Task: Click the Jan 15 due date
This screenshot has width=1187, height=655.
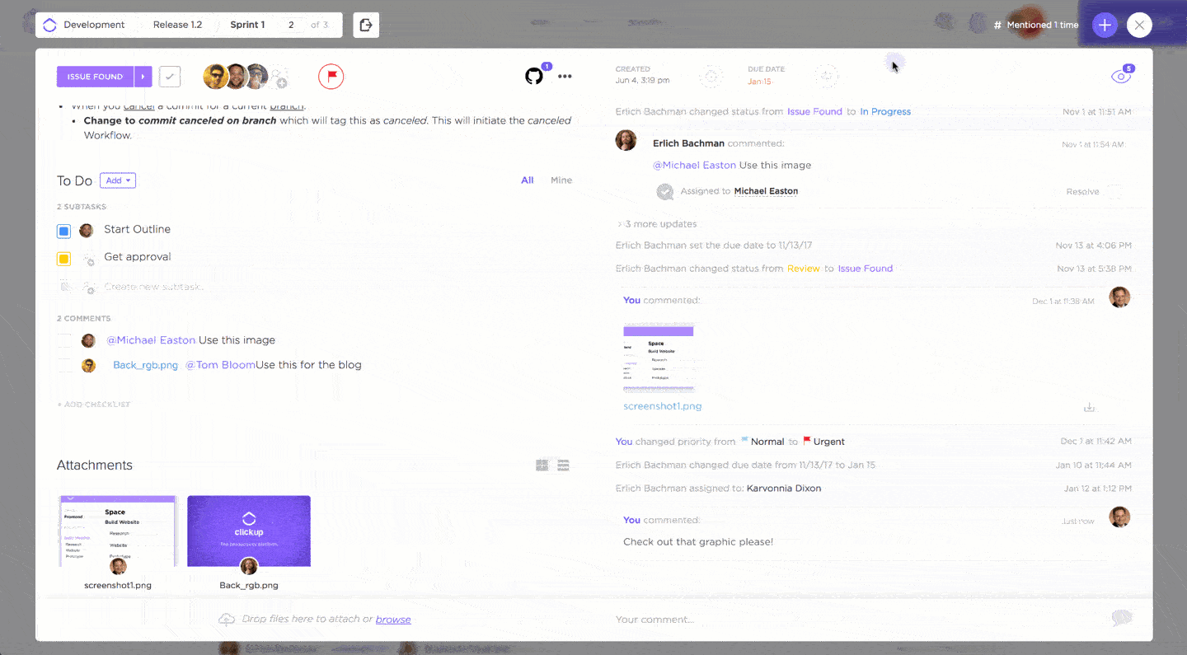Action: coord(759,82)
